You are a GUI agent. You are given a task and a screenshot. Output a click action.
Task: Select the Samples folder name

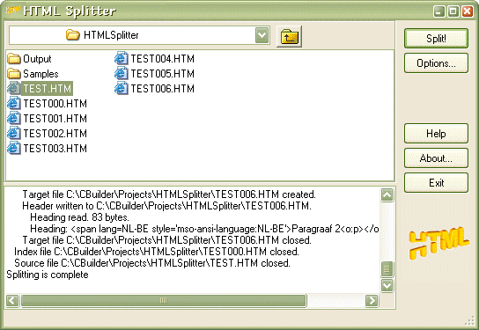41,74
